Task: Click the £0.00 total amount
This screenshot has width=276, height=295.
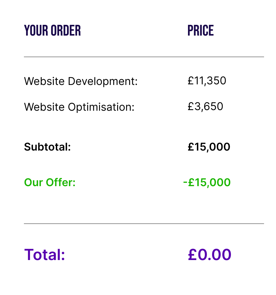Action: click(x=209, y=255)
